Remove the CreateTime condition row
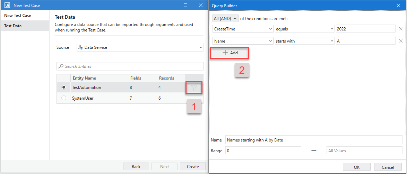The image size is (407, 174). [401, 29]
